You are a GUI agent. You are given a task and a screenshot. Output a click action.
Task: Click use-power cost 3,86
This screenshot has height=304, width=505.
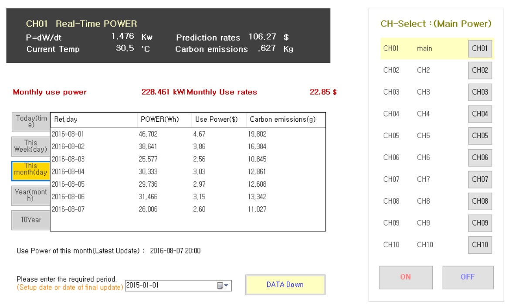200,147
